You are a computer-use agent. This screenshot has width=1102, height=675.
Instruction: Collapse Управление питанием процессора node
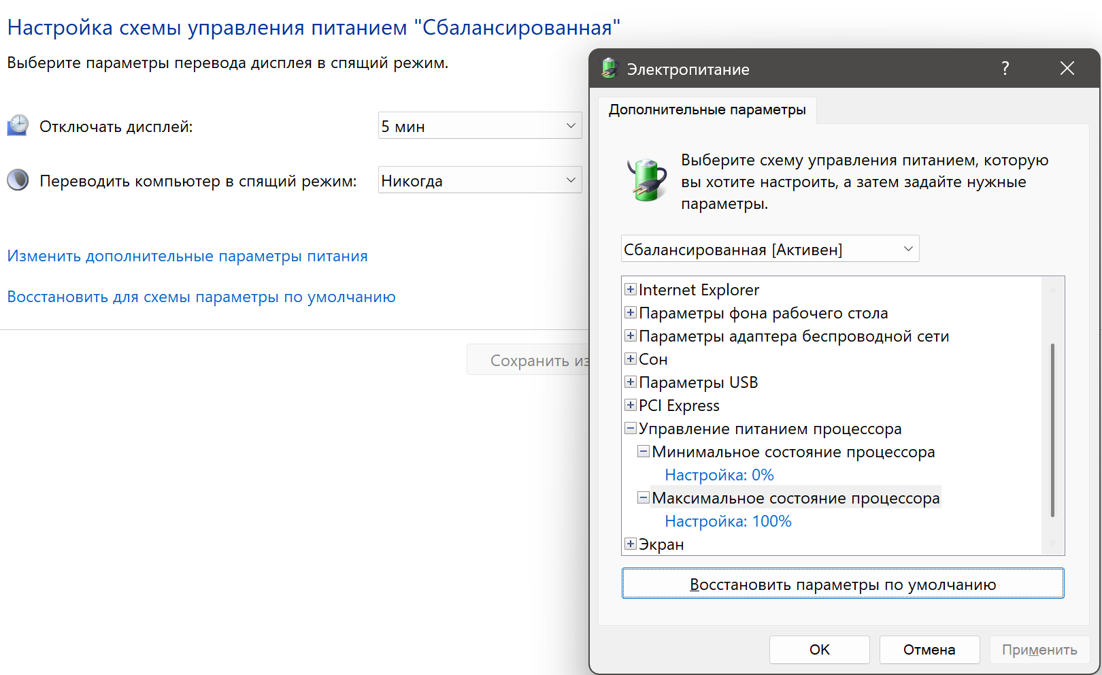click(x=631, y=429)
